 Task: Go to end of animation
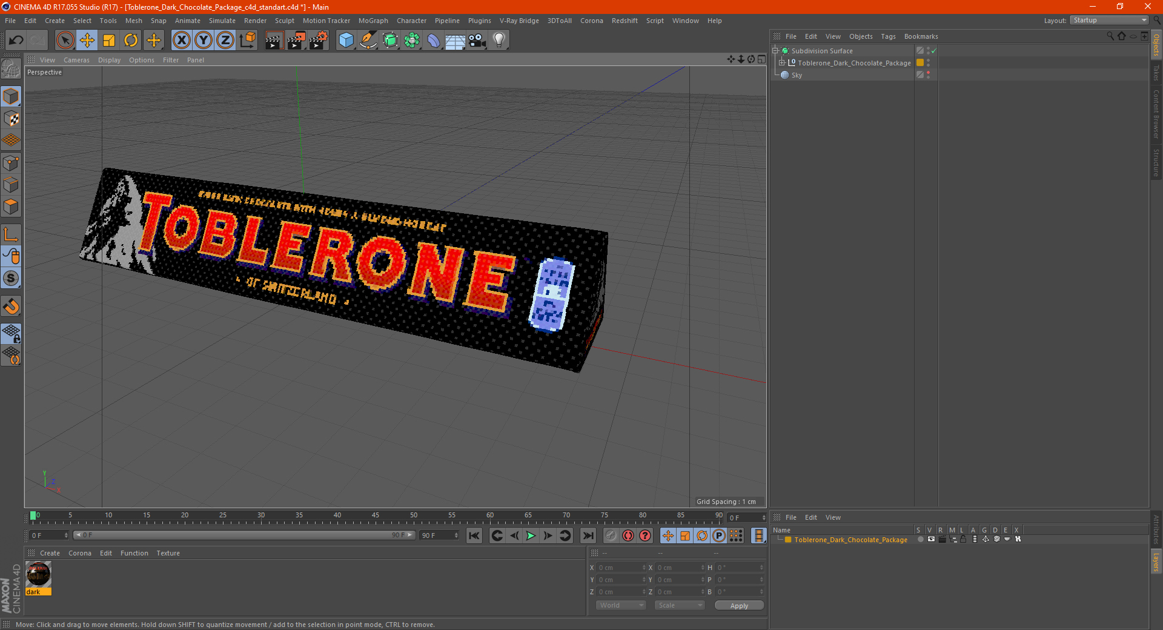point(588,535)
